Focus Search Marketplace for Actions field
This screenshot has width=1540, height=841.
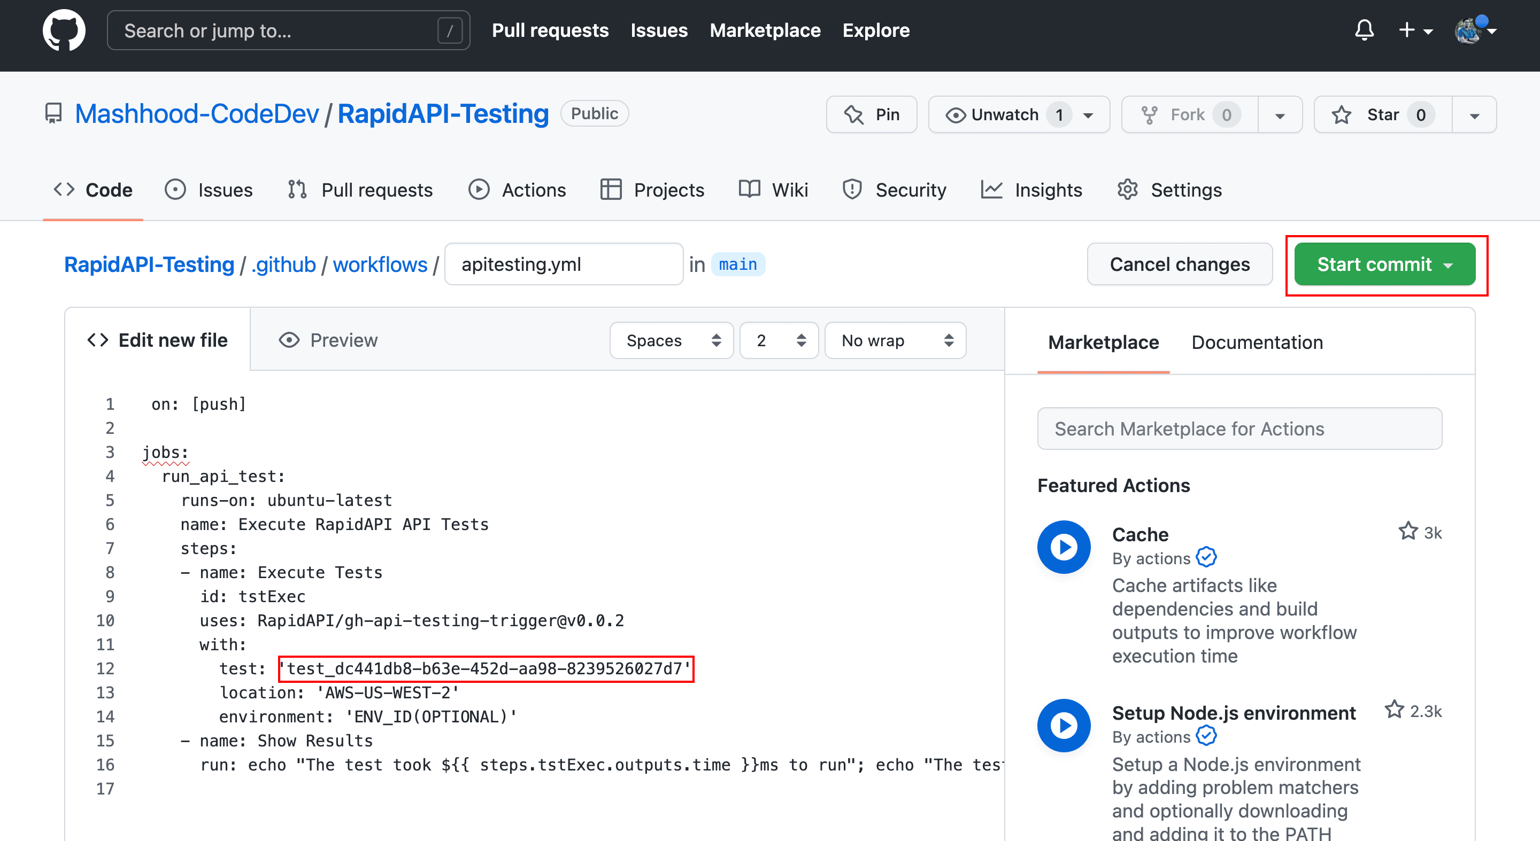[x=1239, y=429]
